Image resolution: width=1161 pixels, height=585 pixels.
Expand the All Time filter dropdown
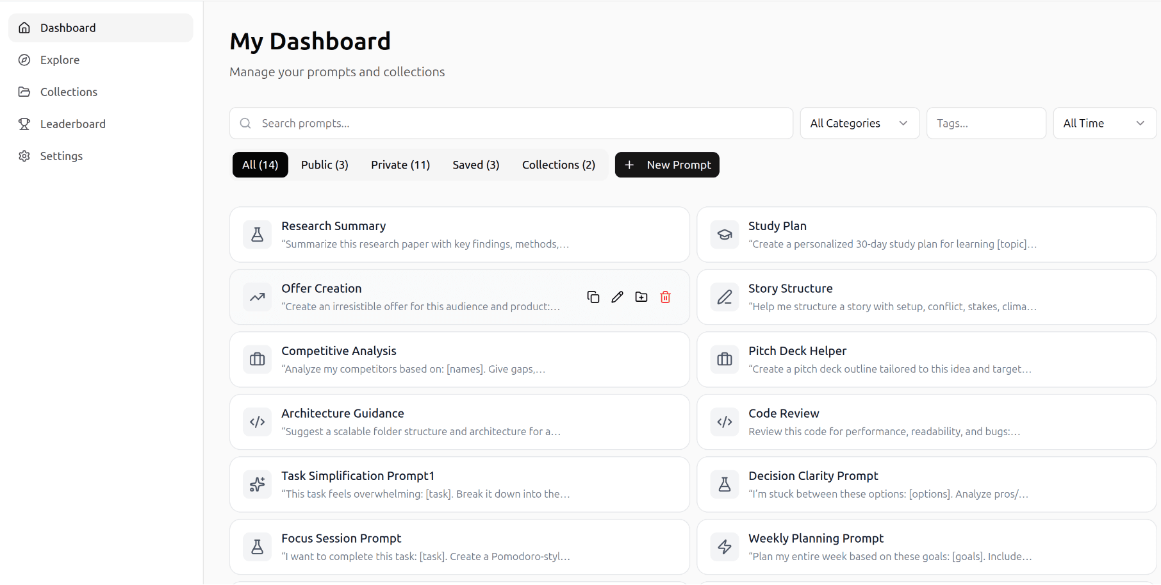click(1104, 123)
